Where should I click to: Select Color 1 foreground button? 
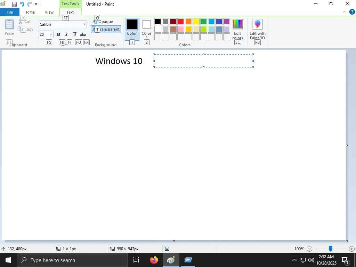132,29
